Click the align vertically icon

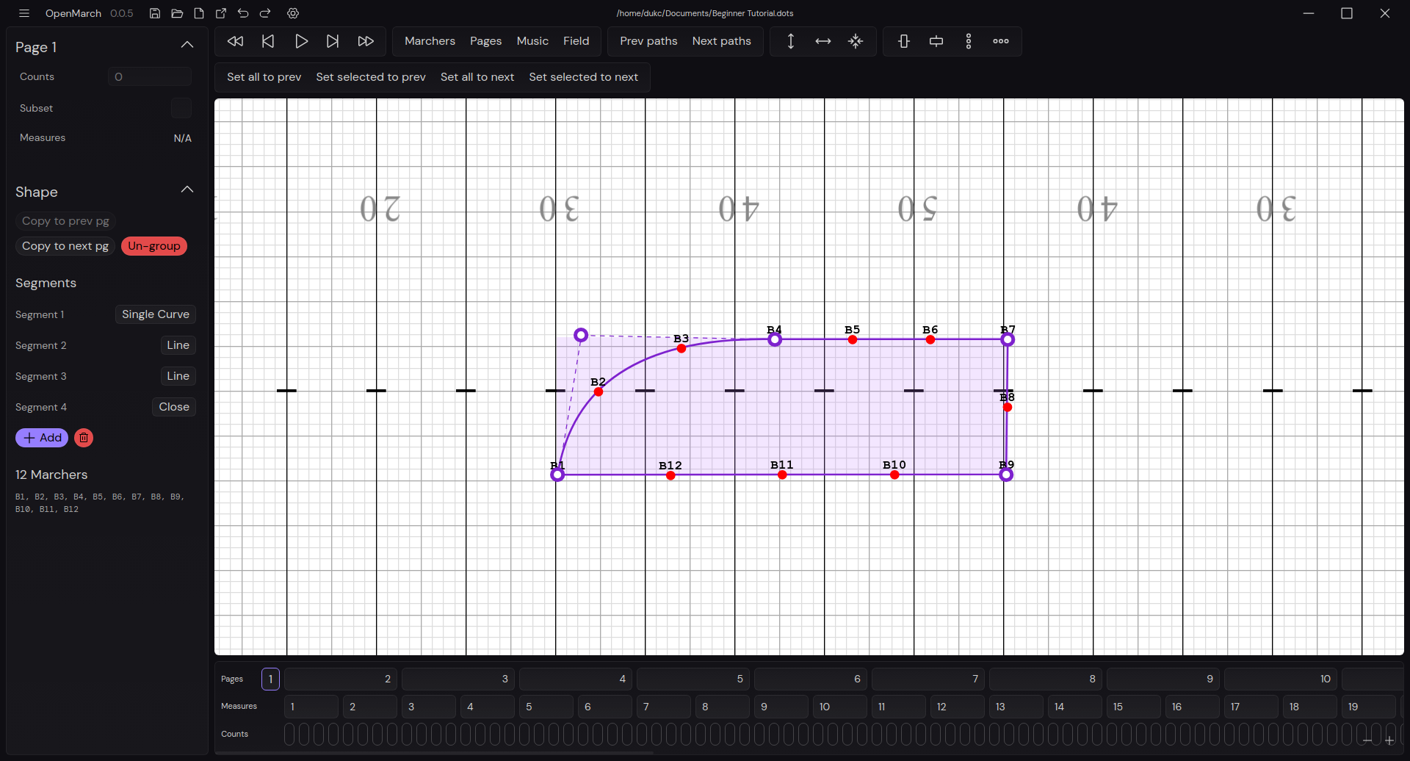point(904,41)
